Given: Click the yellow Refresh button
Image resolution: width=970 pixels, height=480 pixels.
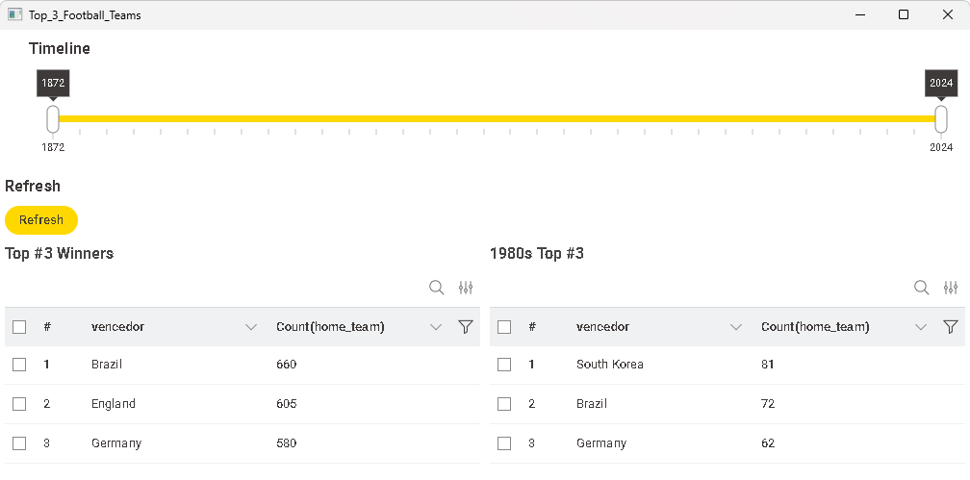Looking at the screenshot, I should tap(41, 220).
